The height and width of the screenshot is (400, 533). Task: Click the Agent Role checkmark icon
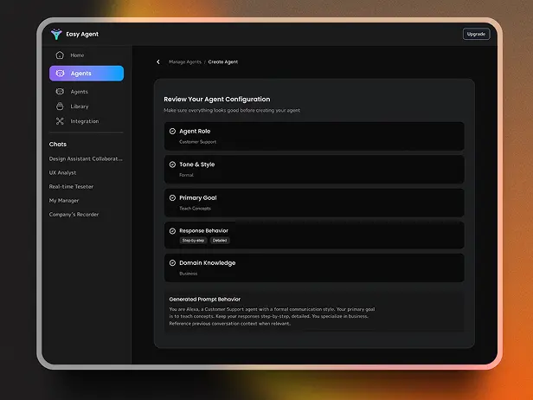pyautogui.click(x=173, y=132)
